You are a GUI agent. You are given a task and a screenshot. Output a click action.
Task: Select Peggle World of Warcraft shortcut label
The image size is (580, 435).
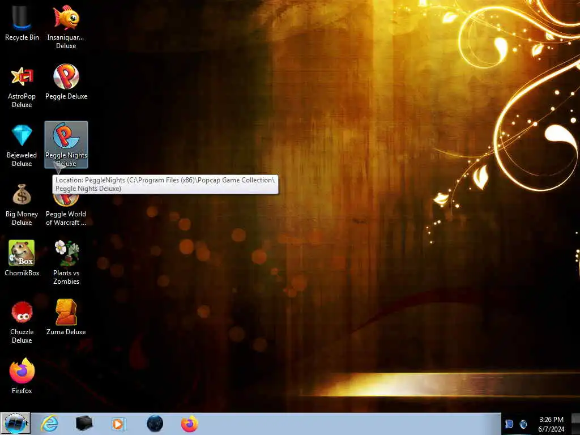66,218
